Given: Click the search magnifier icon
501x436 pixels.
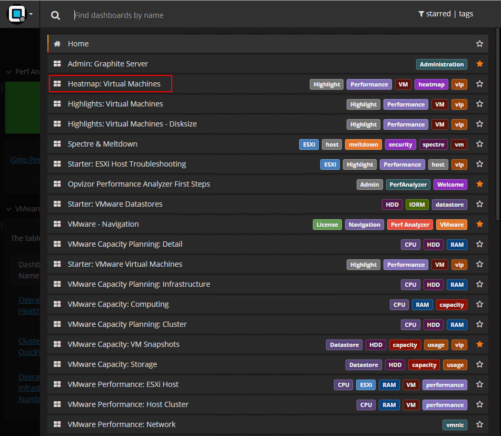Looking at the screenshot, I should pos(55,15).
